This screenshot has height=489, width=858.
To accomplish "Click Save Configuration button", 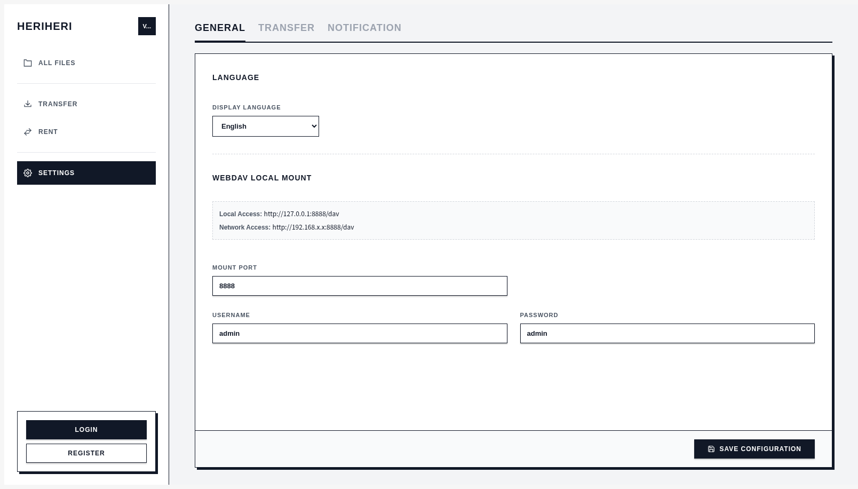I will point(754,449).
